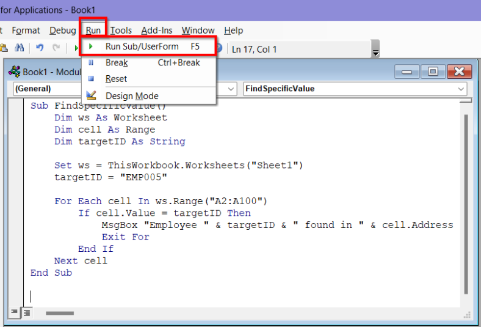Choose Run Sub/UserForm from the menu
The height and width of the screenshot is (327, 481).
tap(148, 46)
